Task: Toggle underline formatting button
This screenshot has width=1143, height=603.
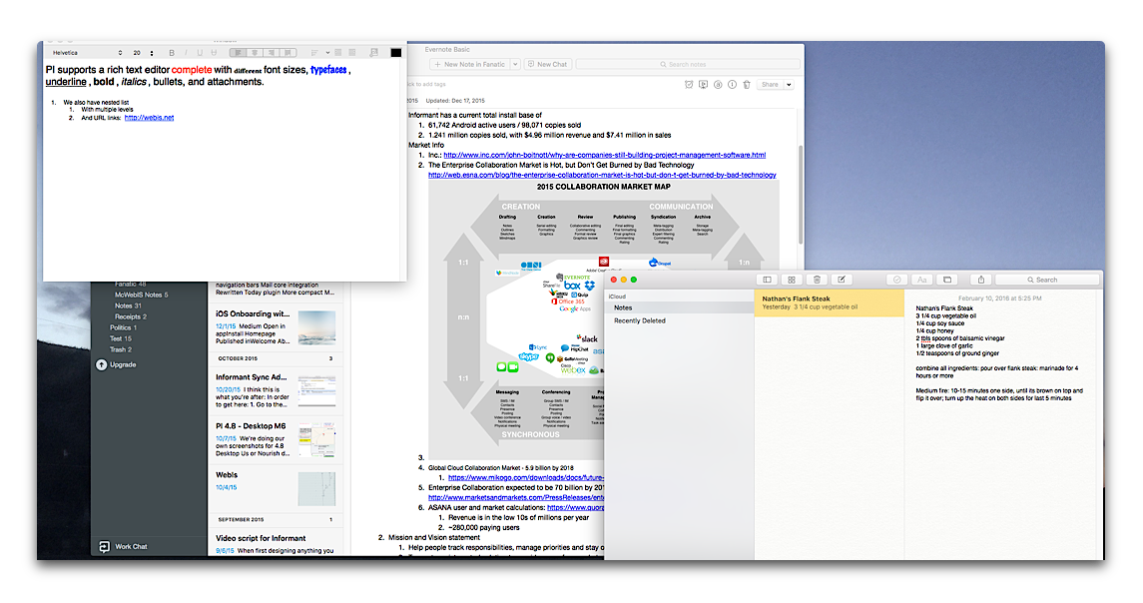Action: click(200, 53)
